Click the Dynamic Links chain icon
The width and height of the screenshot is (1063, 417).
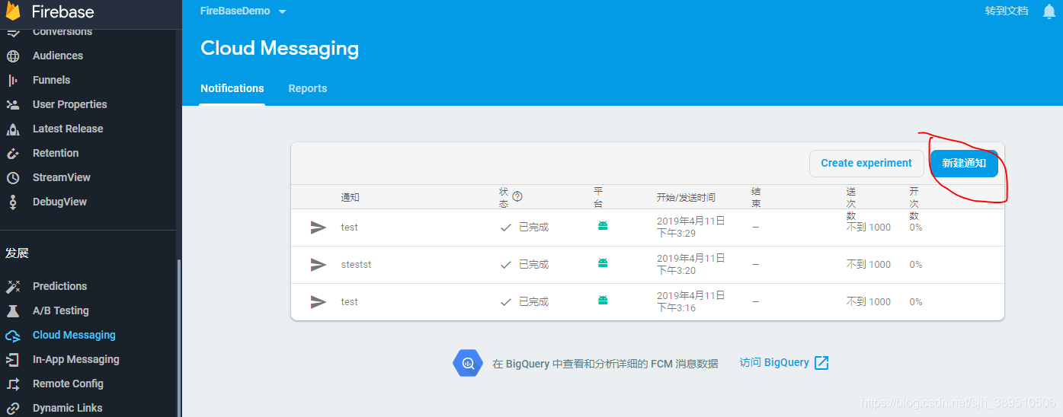click(13, 408)
